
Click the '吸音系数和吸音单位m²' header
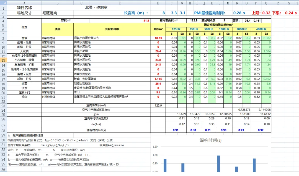pyautogui.click(x=218, y=25)
